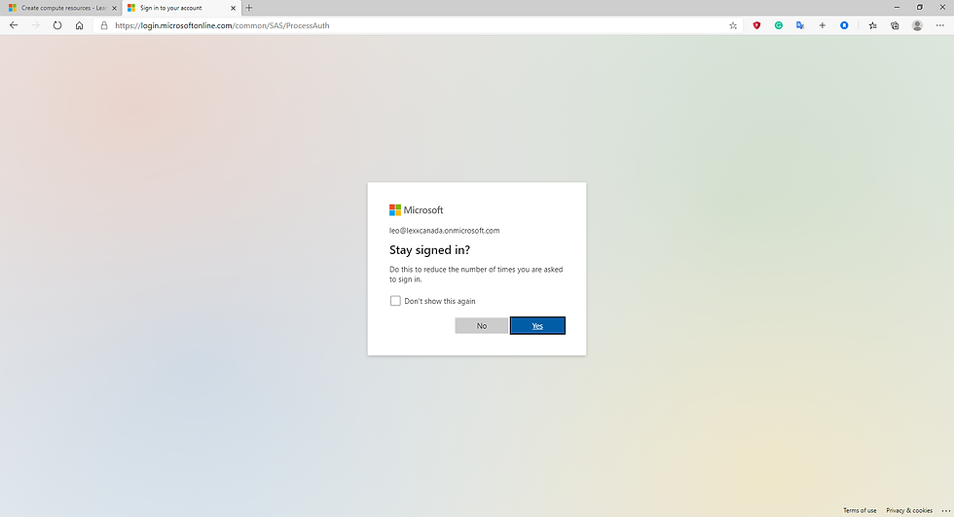Open the Grammarly extension icon
954x517 pixels.
(x=779, y=25)
